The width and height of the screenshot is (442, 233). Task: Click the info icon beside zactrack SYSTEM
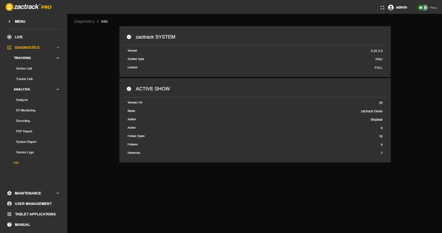129,37
